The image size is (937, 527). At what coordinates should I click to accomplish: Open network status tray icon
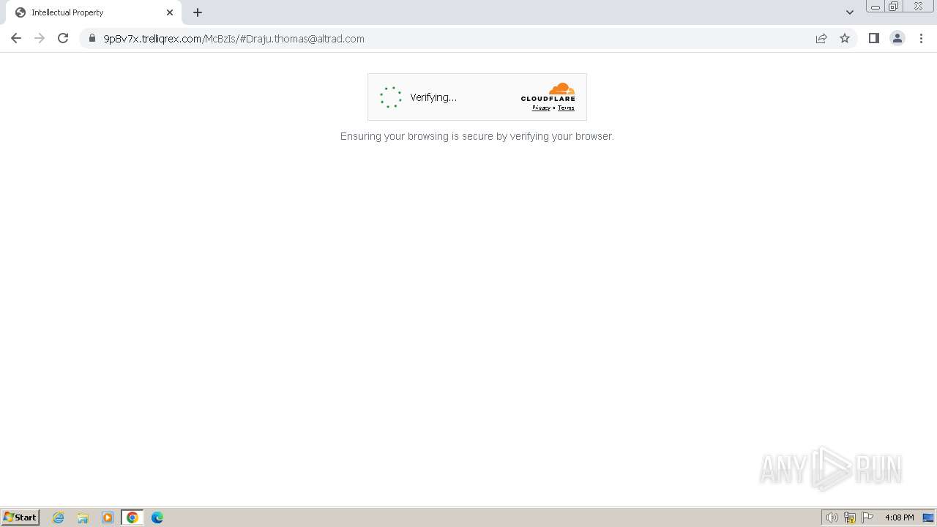[x=850, y=517]
